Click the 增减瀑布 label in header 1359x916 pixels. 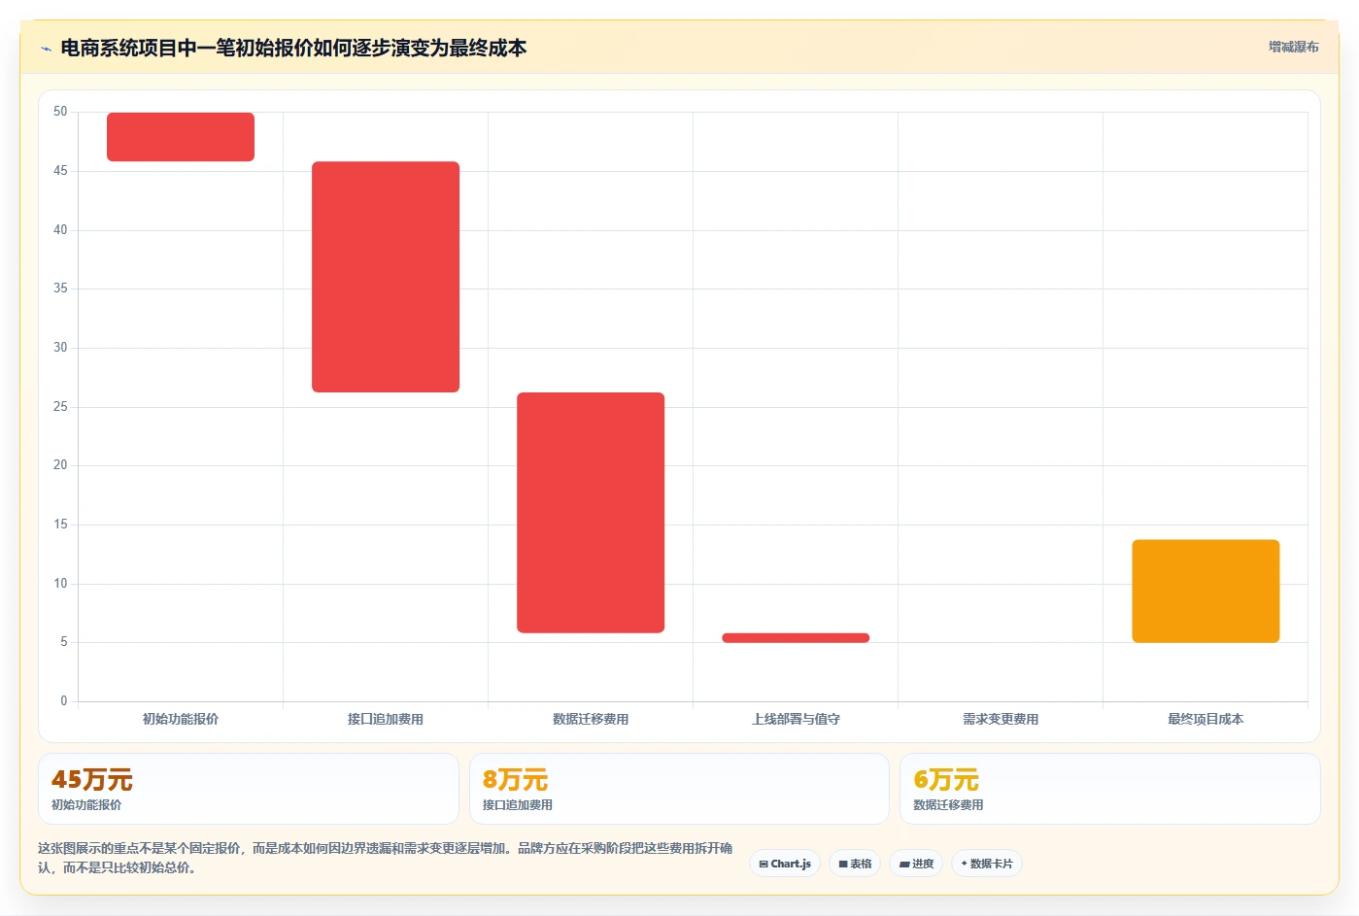click(1293, 47)
